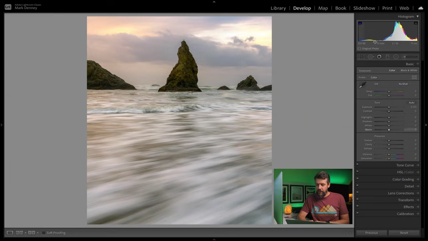Image resolution: width=428 pixels, height=241 pixels.
Task: Click the right panel hide arrow
Action: point(426,125)
